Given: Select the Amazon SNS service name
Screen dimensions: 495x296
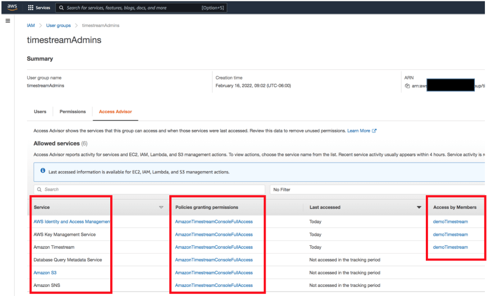Looking at the screenshot, I should [47, 285].
